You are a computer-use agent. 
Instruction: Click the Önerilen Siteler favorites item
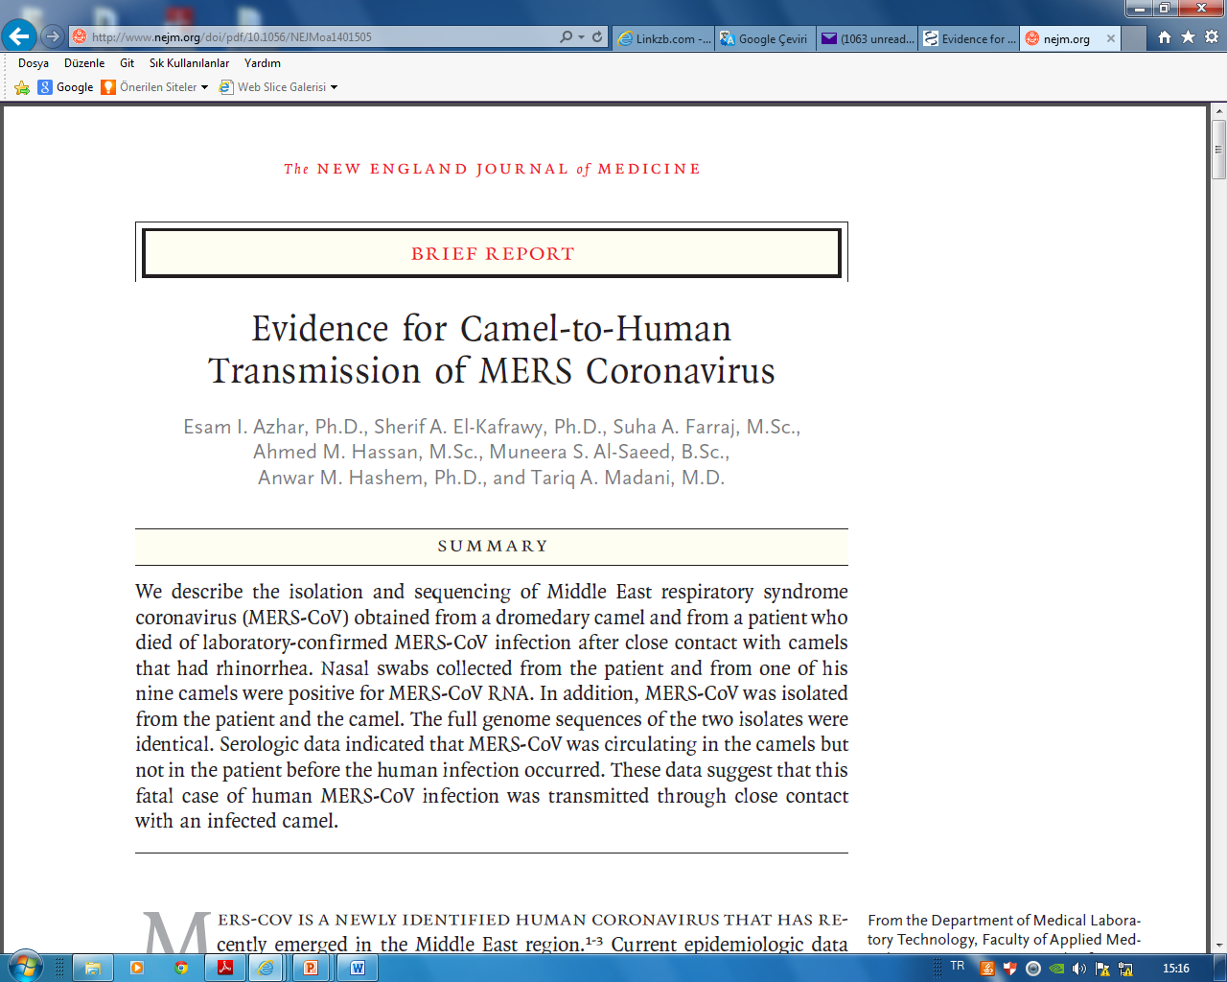click(x=149, y=87)
